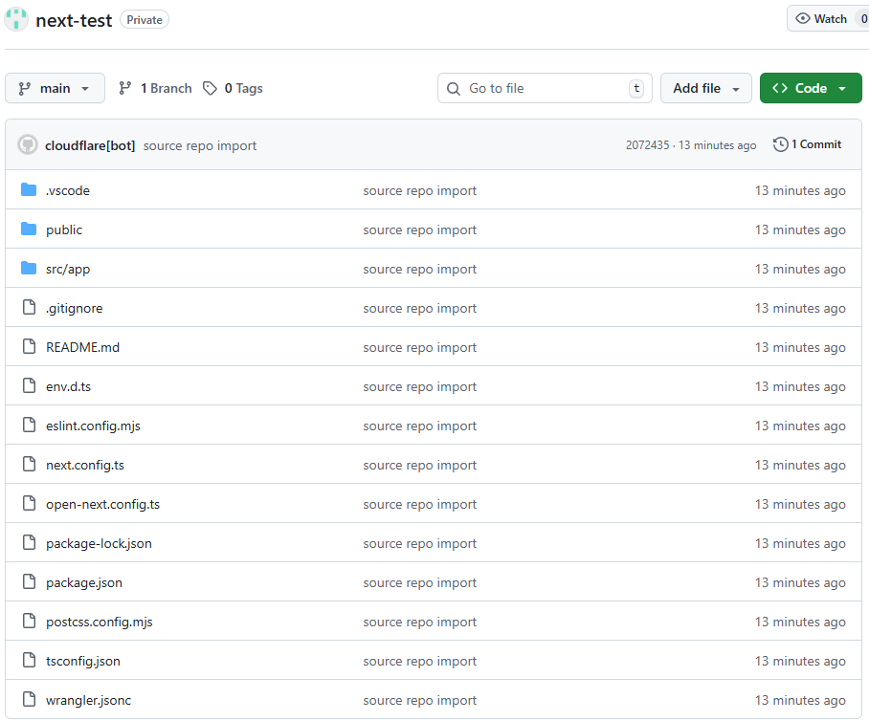This screenshot has height=721, width=869.
Task: Open the src/app folder
Action: tap(68, 269)
